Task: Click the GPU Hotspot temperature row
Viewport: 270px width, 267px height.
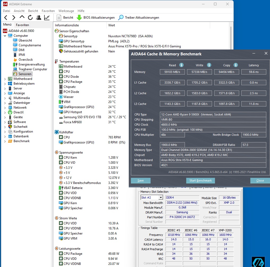Action: 88,112
